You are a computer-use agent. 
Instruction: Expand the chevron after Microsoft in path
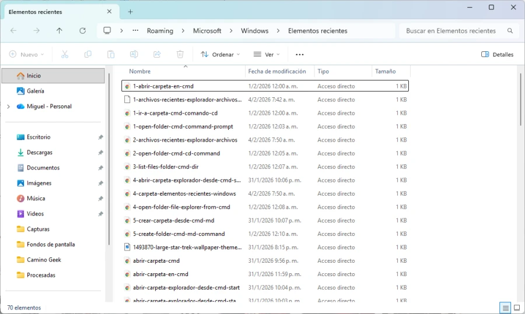pyautogui.click(x=231, y=31)
